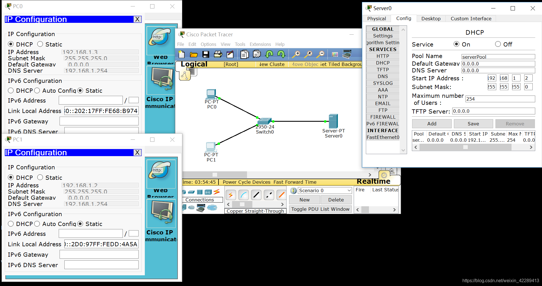542x286 pixels.
Task: Click scenario info icon
Action: (294, 191)
